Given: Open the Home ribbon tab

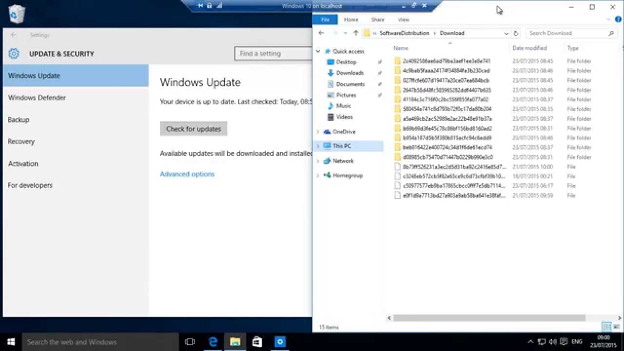Looking at the screenshot, I should (x=351, y=19).
